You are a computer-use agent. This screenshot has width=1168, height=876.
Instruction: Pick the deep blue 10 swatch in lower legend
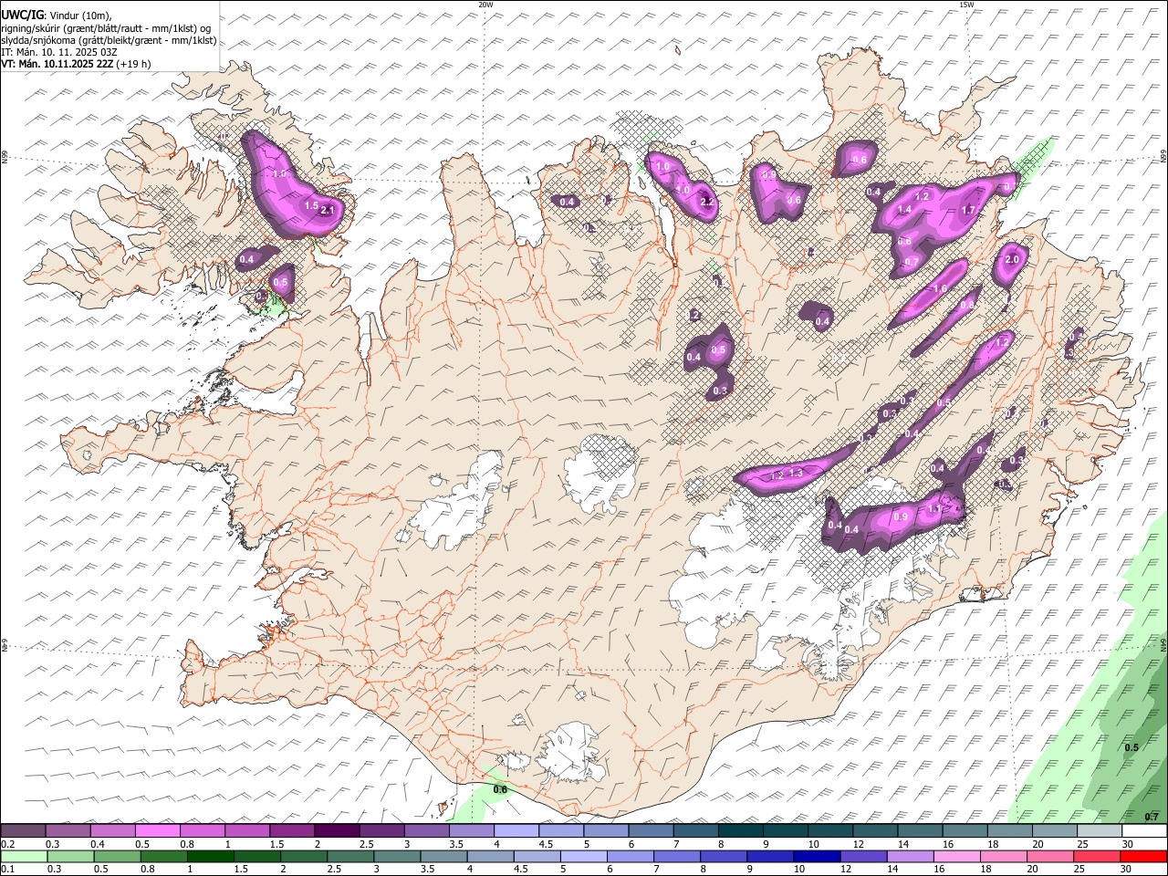point(818,857)
